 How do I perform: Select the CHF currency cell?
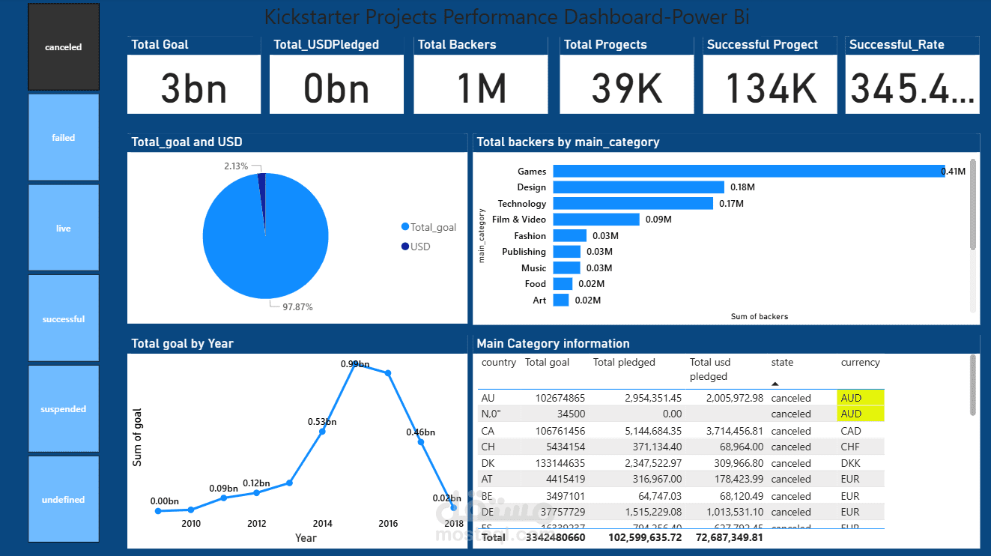pyautogui.click(x=851, y=447)
